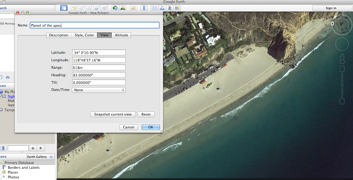Screen dimensions: 353x180
Task: Click the Save Image toolbar icon
Action: [177, 8]
